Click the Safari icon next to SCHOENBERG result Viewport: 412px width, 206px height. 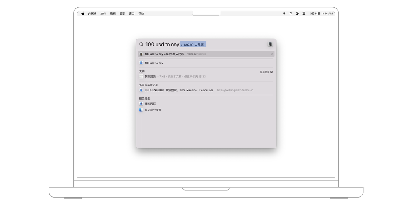point(141,90)
